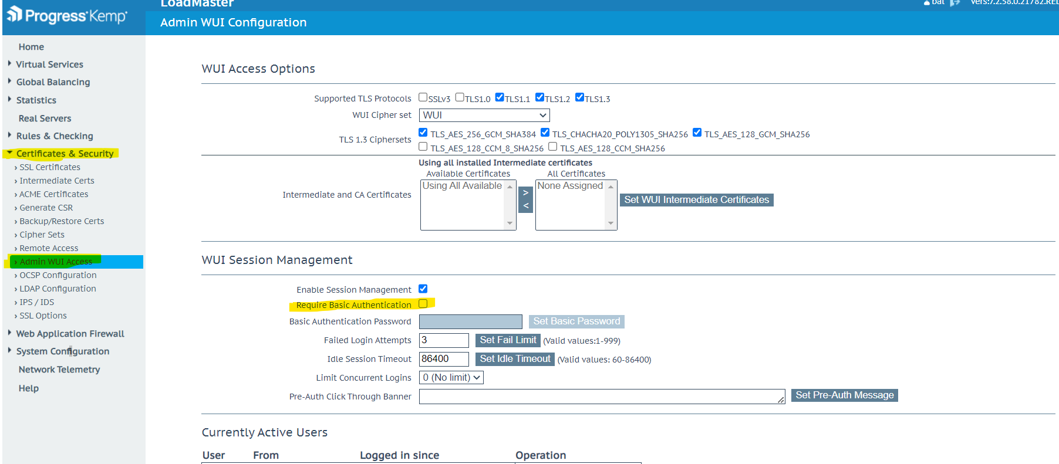Viewport: 1059px width, 464px height.
Task: Expand the Web Application Firewall menu
Action: tap(70, 334)
